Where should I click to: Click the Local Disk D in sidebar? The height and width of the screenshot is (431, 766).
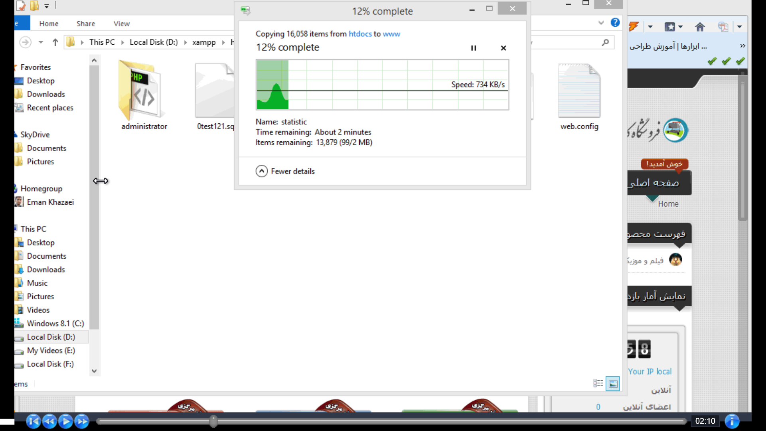click(x=51, y=337)
